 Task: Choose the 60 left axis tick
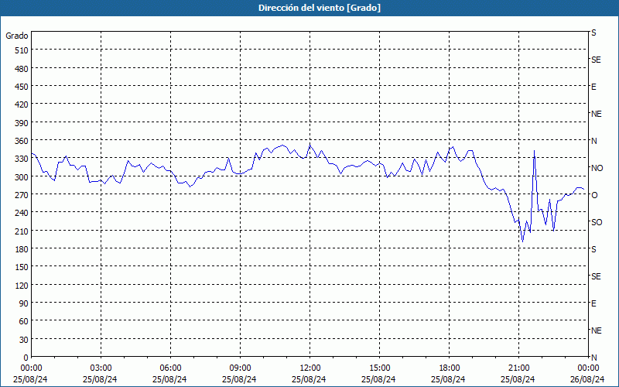tap(24, 321)
